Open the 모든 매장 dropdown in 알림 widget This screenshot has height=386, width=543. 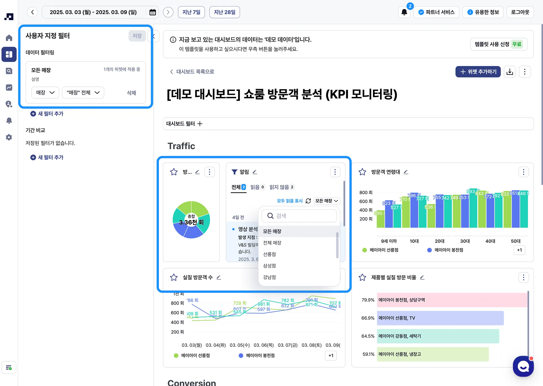pos(327,201)
